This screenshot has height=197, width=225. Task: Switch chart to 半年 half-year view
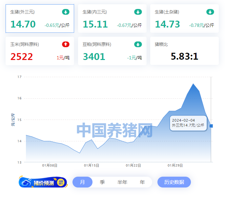(x=122, y=182)
